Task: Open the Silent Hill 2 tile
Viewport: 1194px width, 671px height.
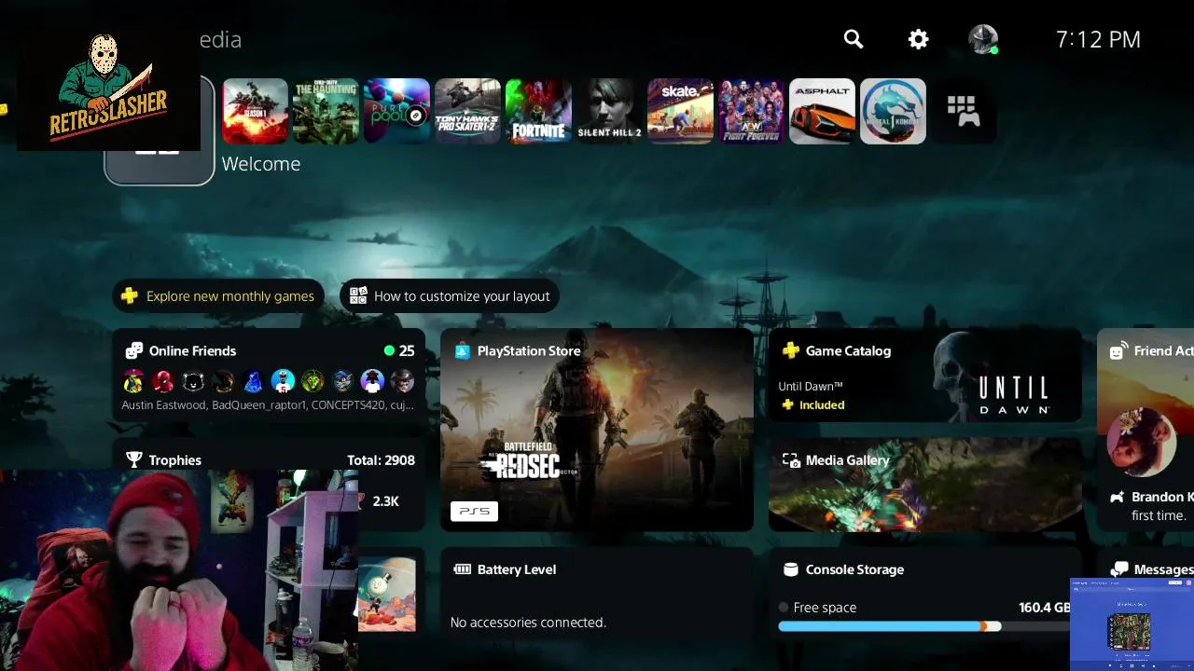Action: pos(609,111)
